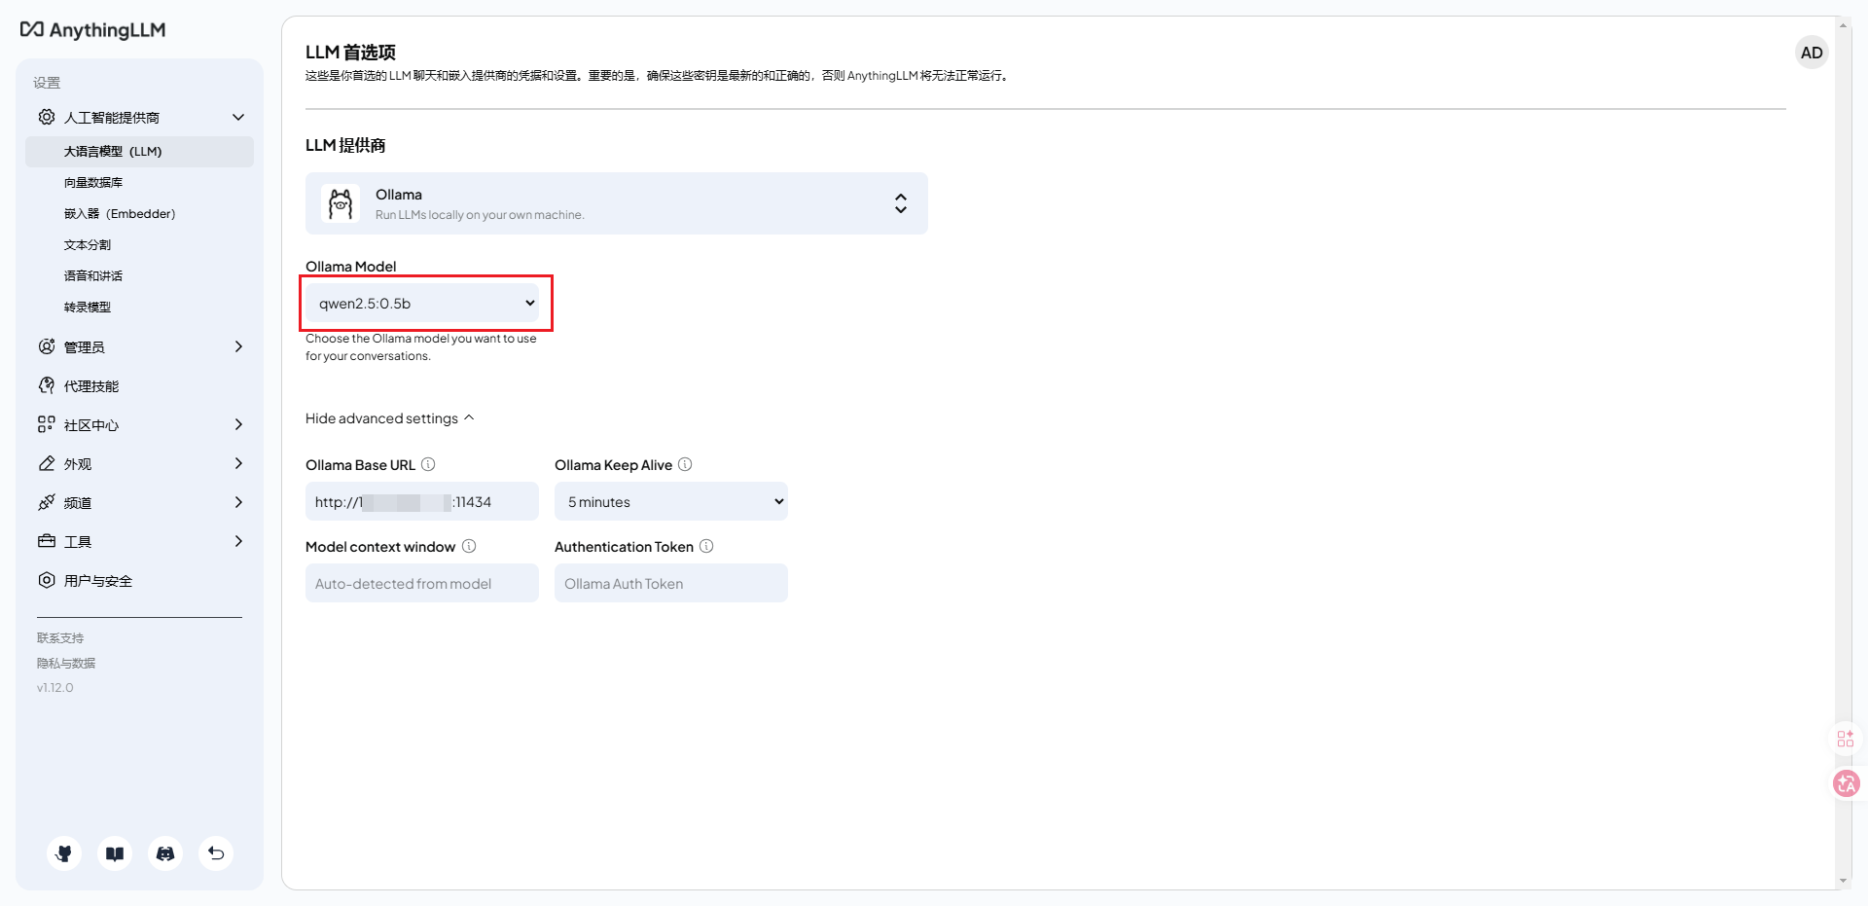Click the 用户与安全 shield icon
The width and height of the screenshot is (1868, 906).
tap(47, 580)
